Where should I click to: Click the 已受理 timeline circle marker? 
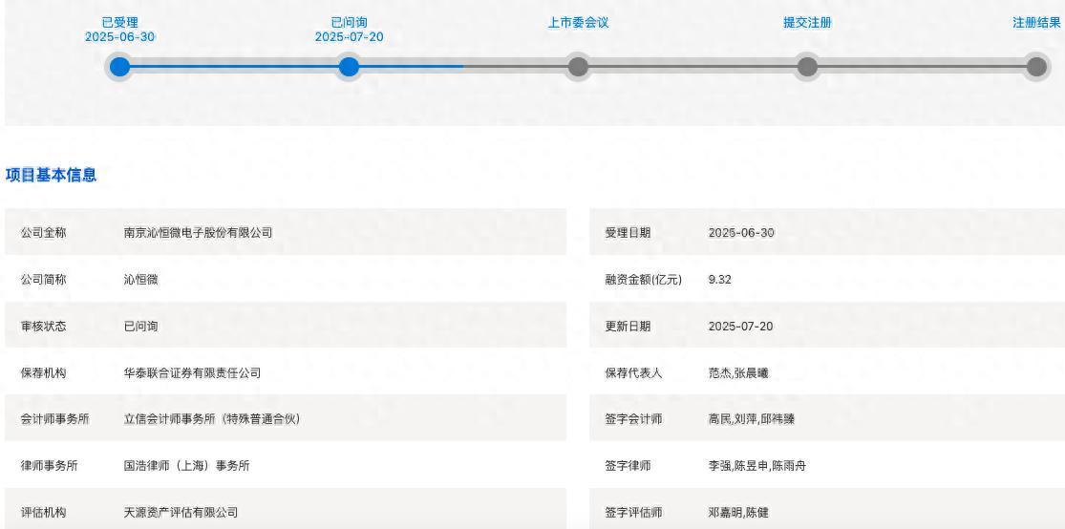(119, 67)
